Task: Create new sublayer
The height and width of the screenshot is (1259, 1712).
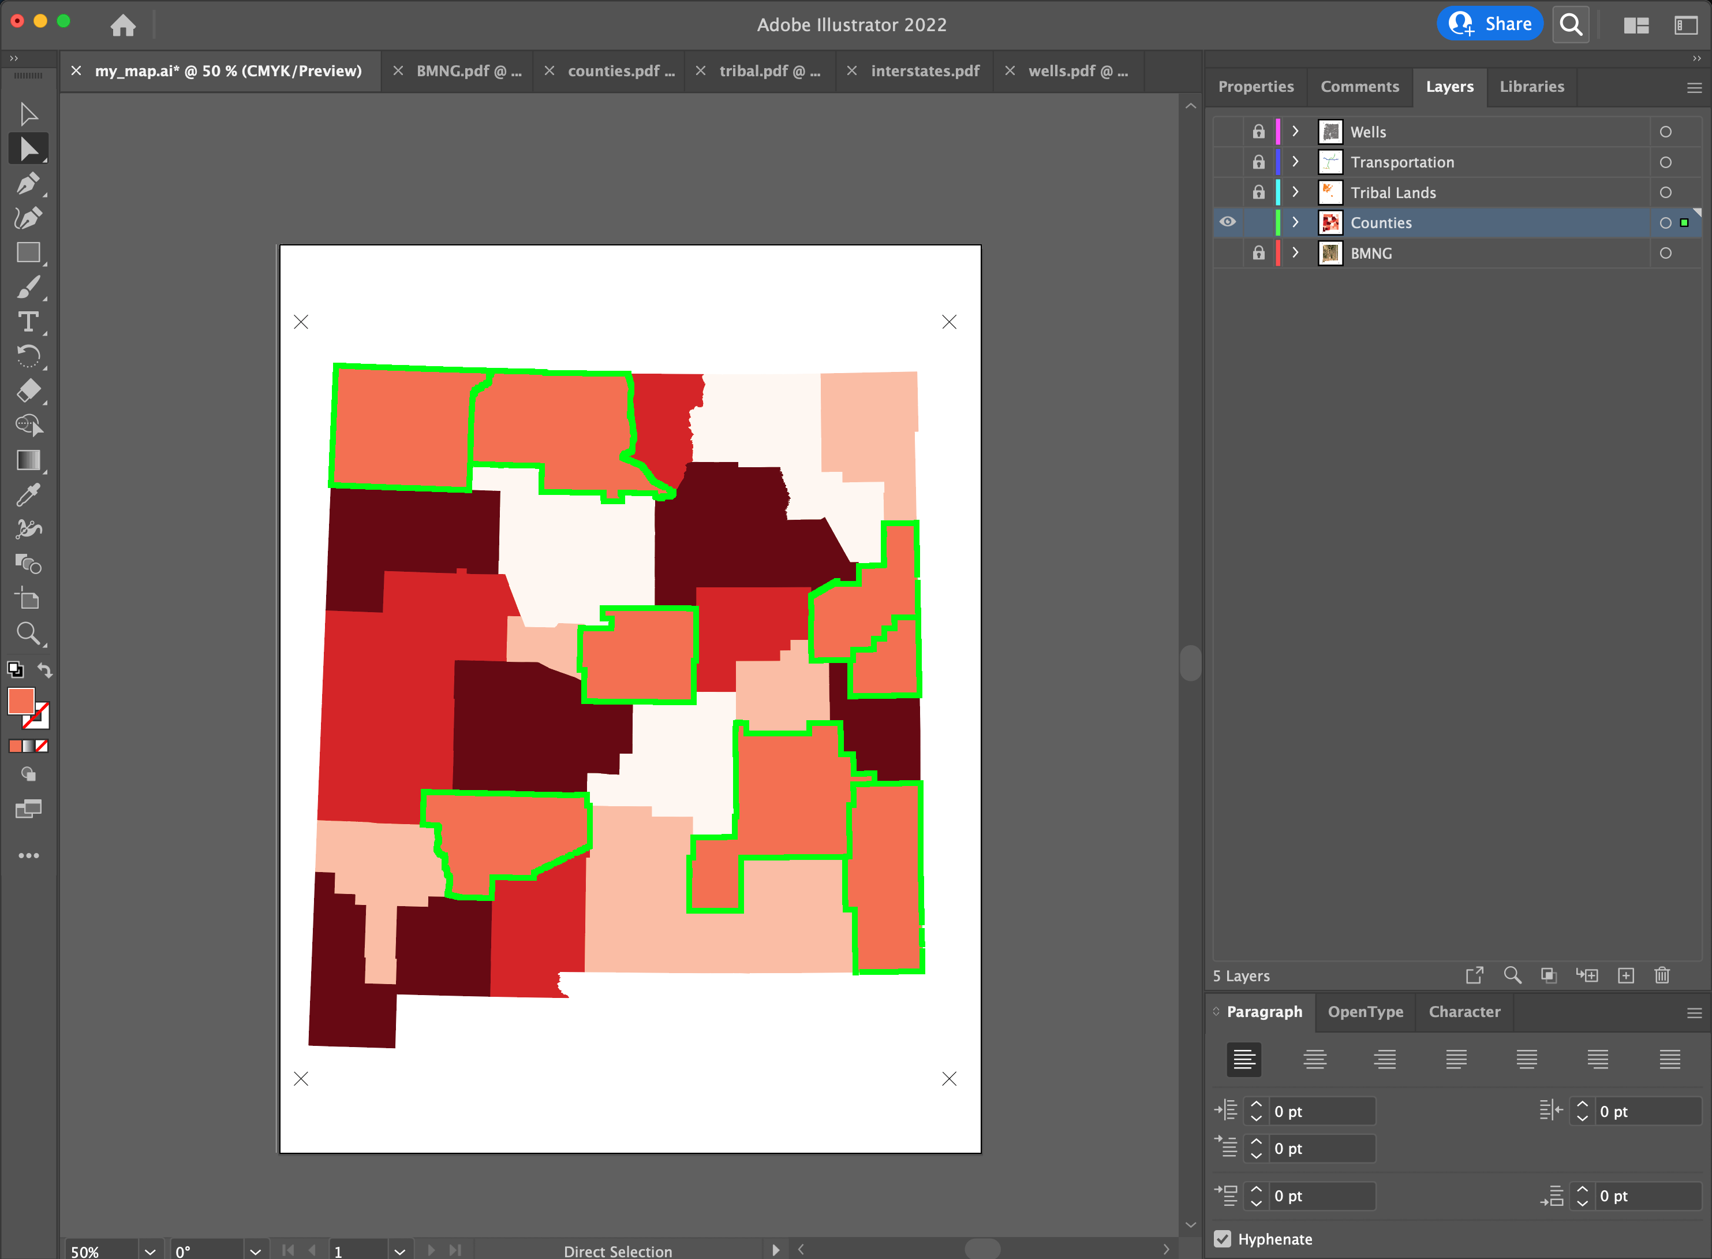Action: [1587, 975]
